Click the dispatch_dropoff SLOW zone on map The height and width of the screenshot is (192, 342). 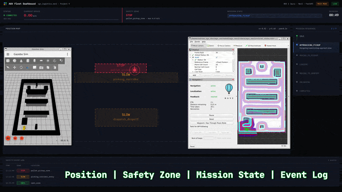pos(126,117)
